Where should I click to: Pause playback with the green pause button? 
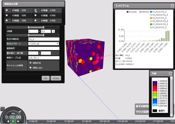click(13, 121)
